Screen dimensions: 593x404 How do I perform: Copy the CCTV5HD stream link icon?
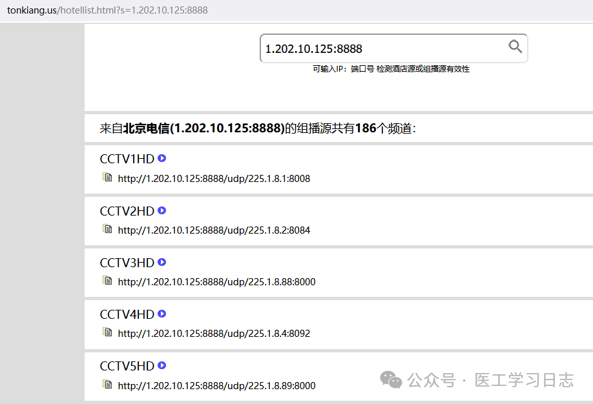[107, 385]
